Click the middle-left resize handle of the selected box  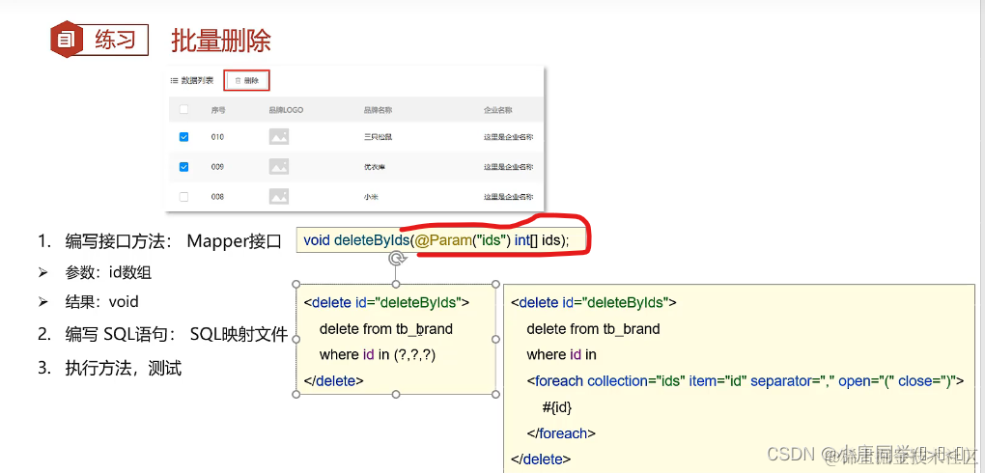pos(296,339)
